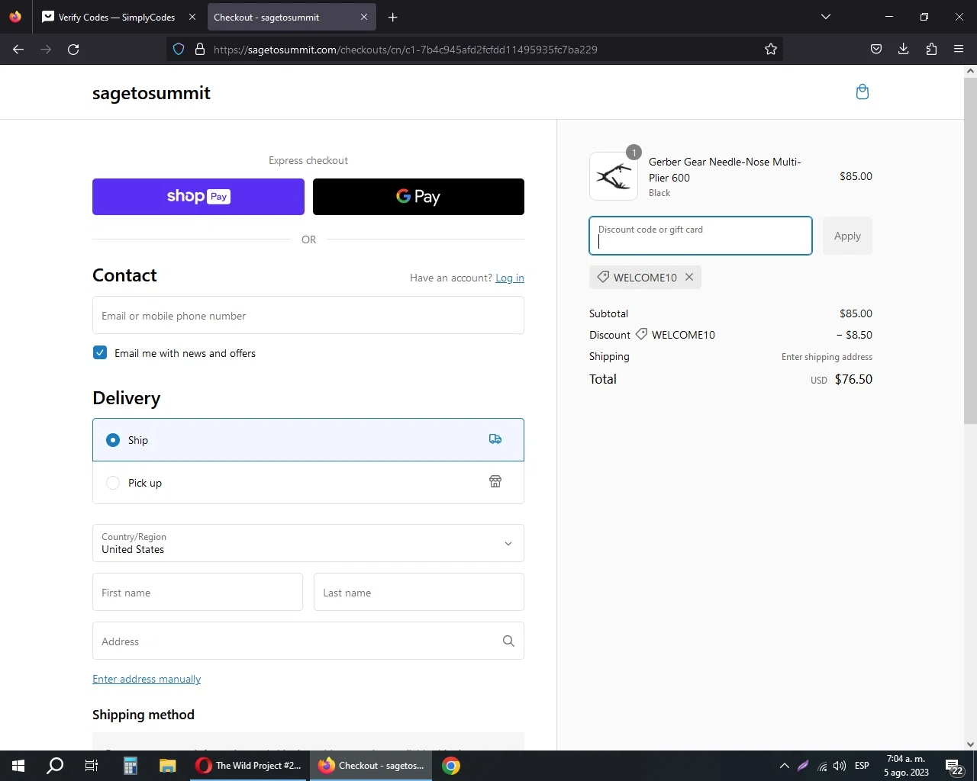Open File Explorer from the taskbar
977x781 pixels.
[x=168, y=766]
